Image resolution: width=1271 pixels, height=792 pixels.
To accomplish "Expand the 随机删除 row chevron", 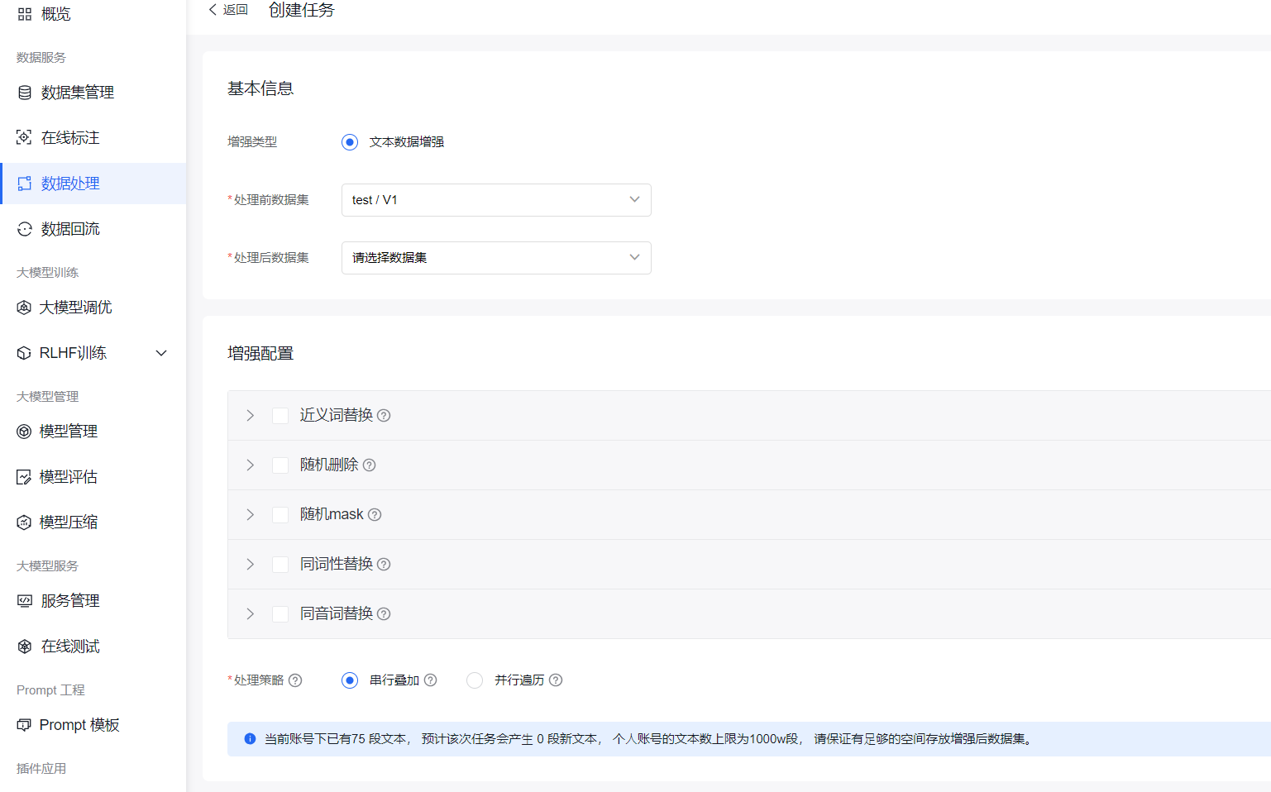I will coord(250,465).
